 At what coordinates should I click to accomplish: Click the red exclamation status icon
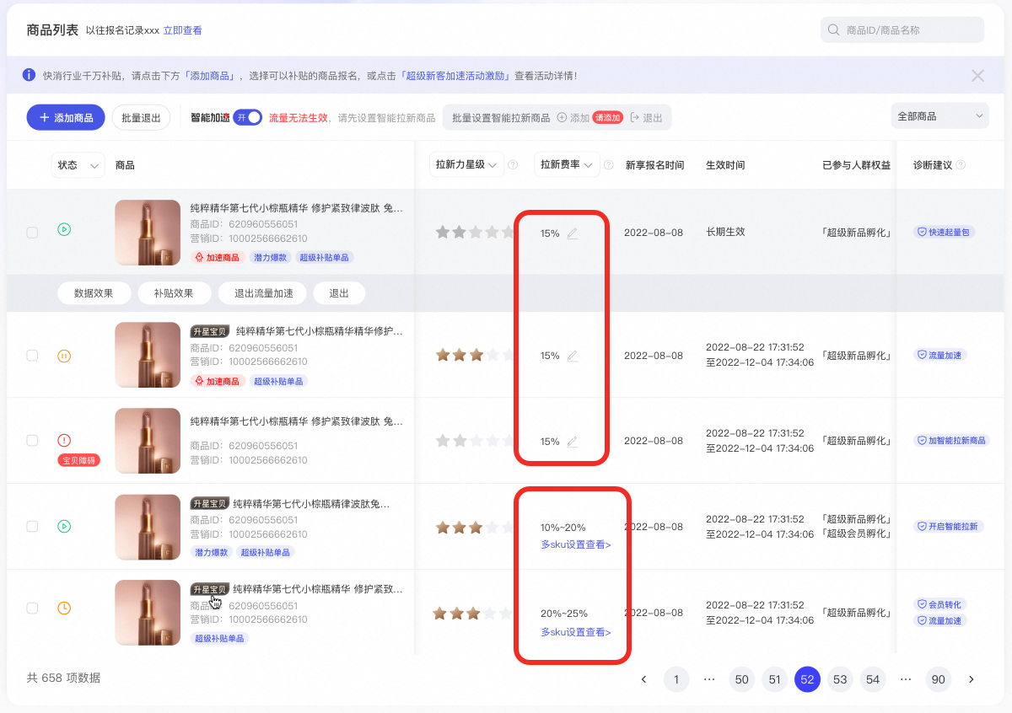click(64, 440)
